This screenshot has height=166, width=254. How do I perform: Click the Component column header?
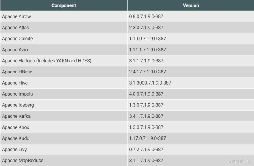pos(64,5)
